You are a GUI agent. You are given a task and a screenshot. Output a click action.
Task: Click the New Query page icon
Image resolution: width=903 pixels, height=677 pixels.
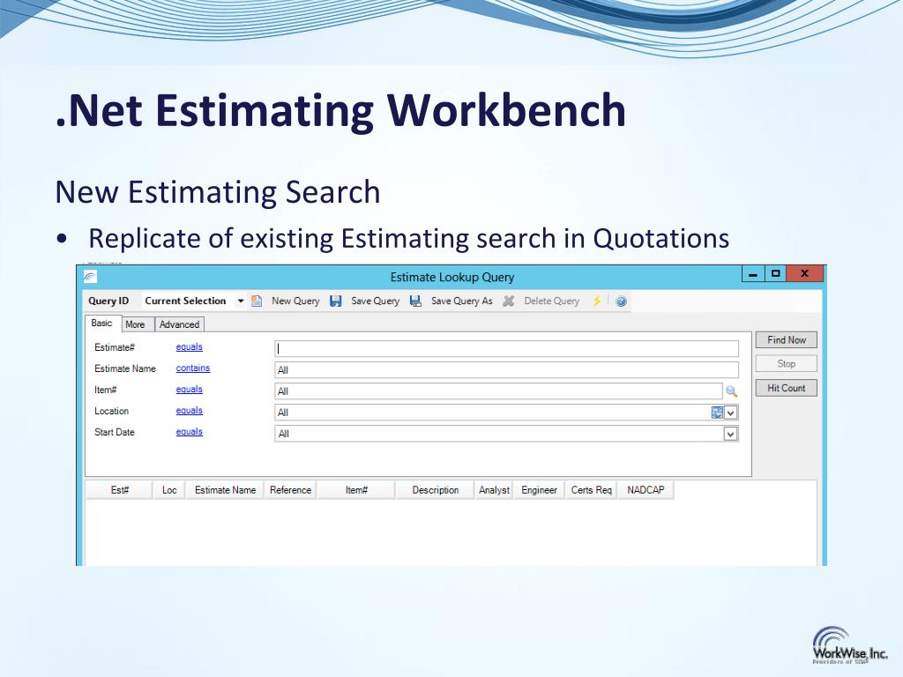click(x=257, y=301)
